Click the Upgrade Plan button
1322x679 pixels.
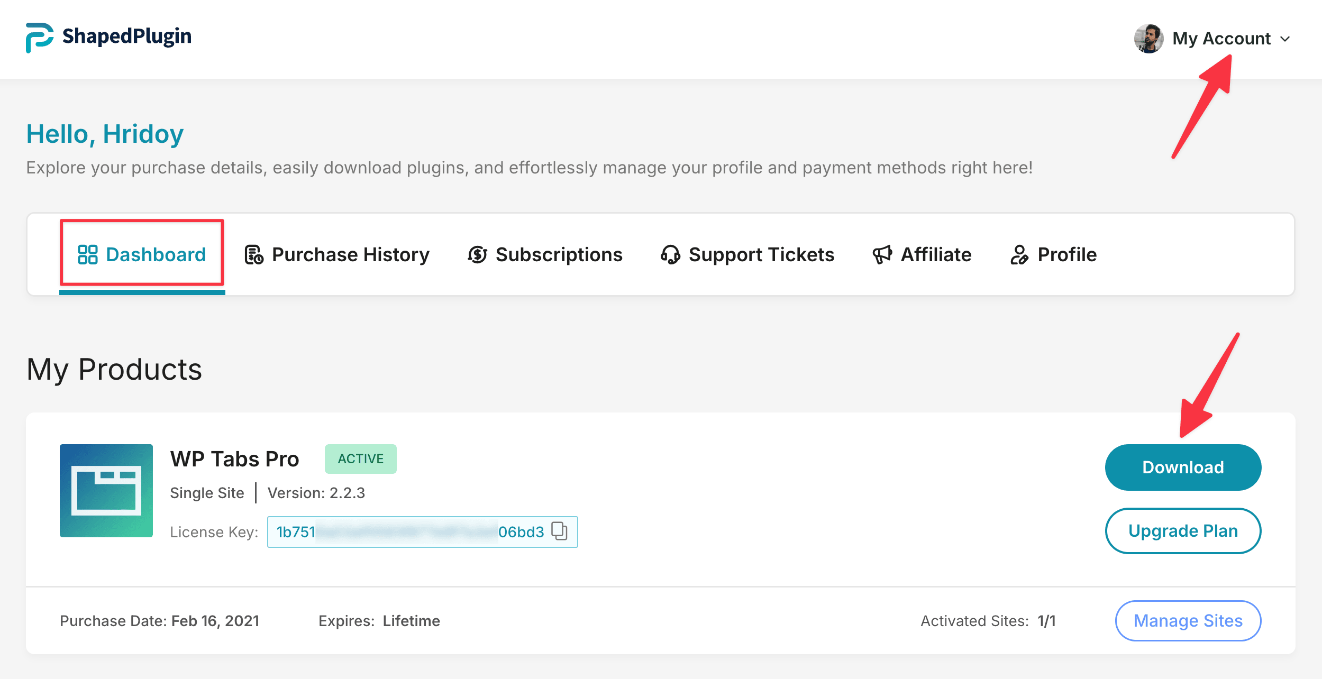pyautogui.click(x=1183, y=531)
